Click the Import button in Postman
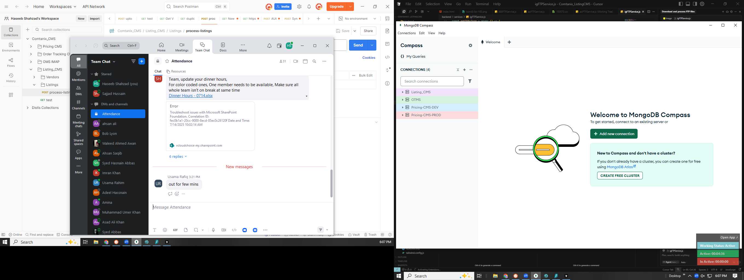Viewport: 744px width, 280px height. click(95, 19)
